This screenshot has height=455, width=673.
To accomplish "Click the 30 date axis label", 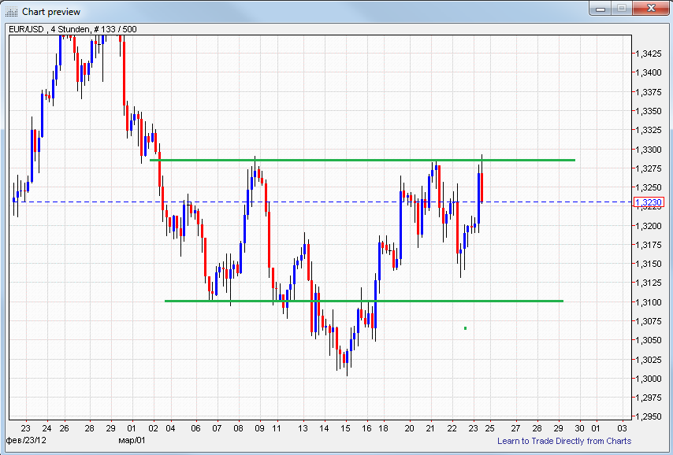I will click(579, 428).
